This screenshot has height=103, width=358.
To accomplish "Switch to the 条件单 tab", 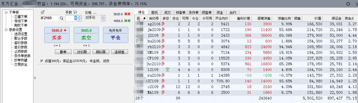I will (x=193, y=13).
